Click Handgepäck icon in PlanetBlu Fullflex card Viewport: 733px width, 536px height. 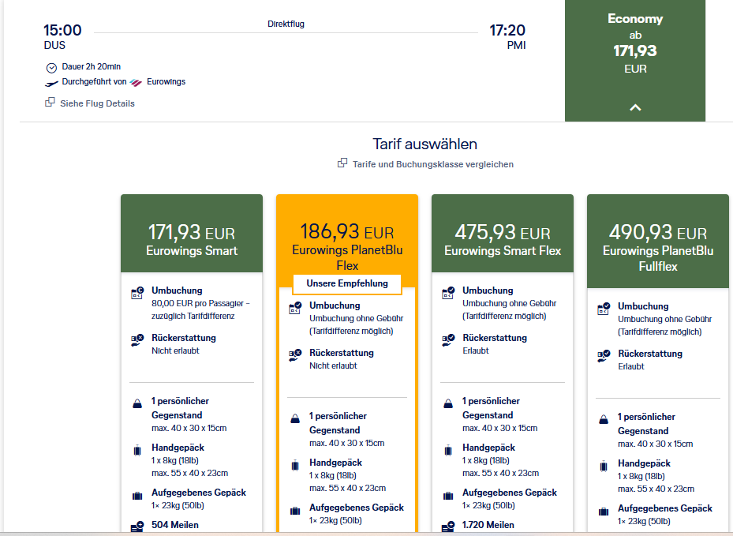coord(604,467)
